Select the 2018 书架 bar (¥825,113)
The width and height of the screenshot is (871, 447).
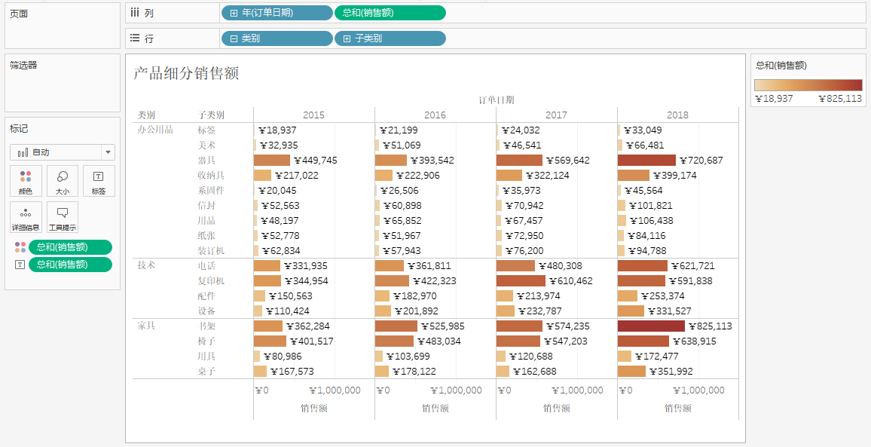[x=651, y=326]
